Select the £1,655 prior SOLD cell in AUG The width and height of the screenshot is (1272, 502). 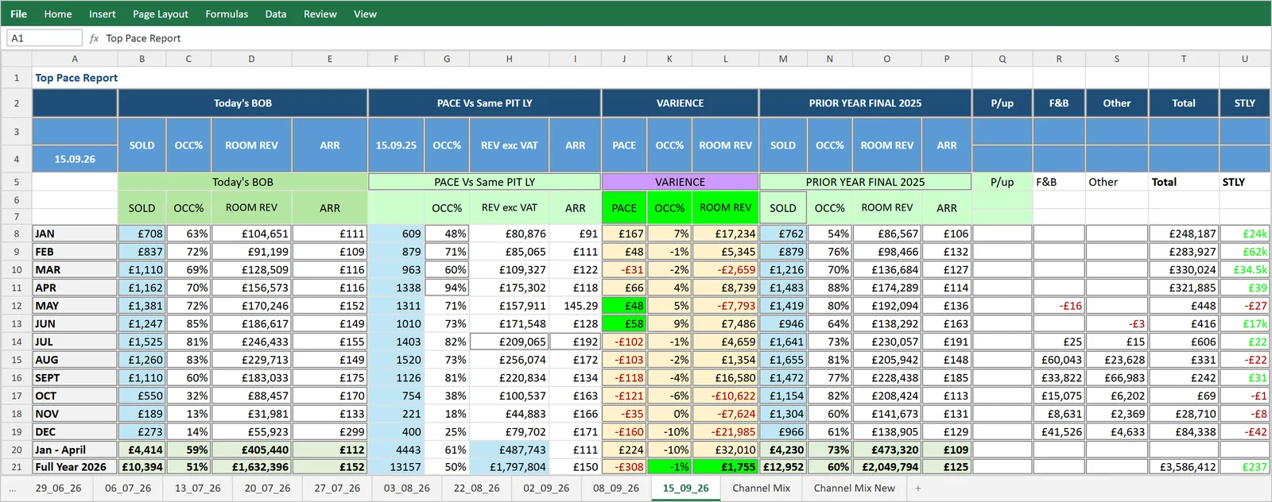(x=782, y=360)
